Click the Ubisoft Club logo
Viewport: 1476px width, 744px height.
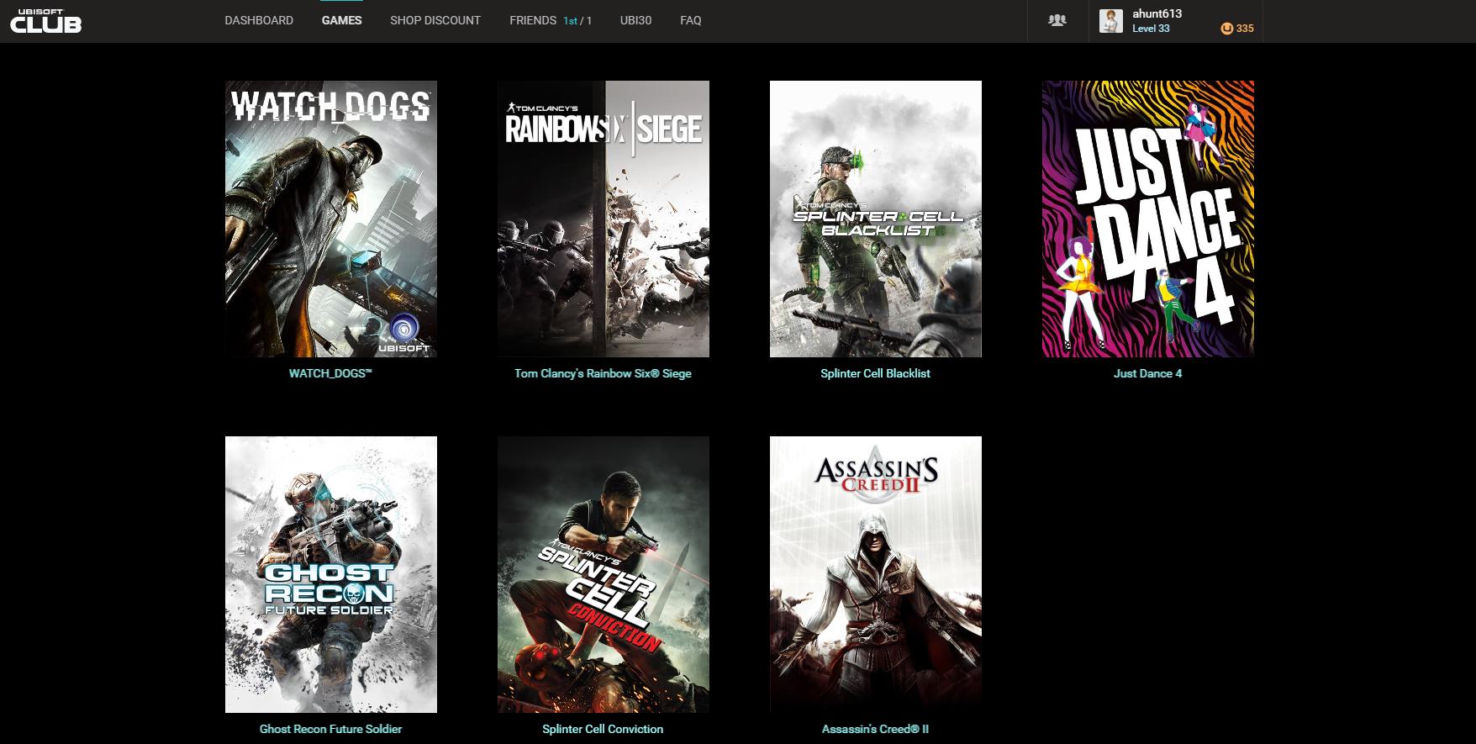pyautogui.click(x=45, y=20)
